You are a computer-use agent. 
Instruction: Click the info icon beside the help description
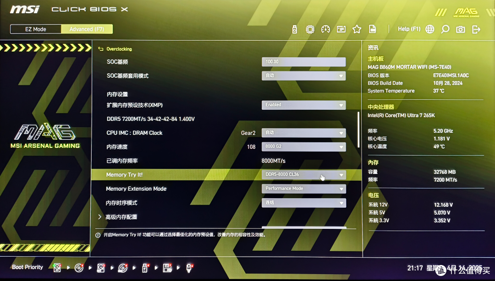click(x=98, y=235)
